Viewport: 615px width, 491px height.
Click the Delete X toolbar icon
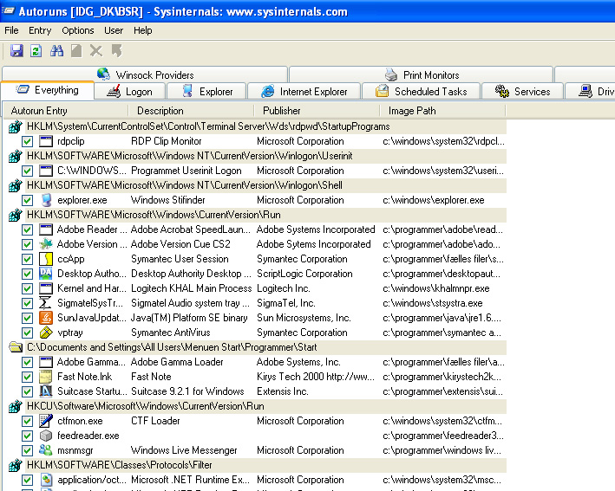96,51
